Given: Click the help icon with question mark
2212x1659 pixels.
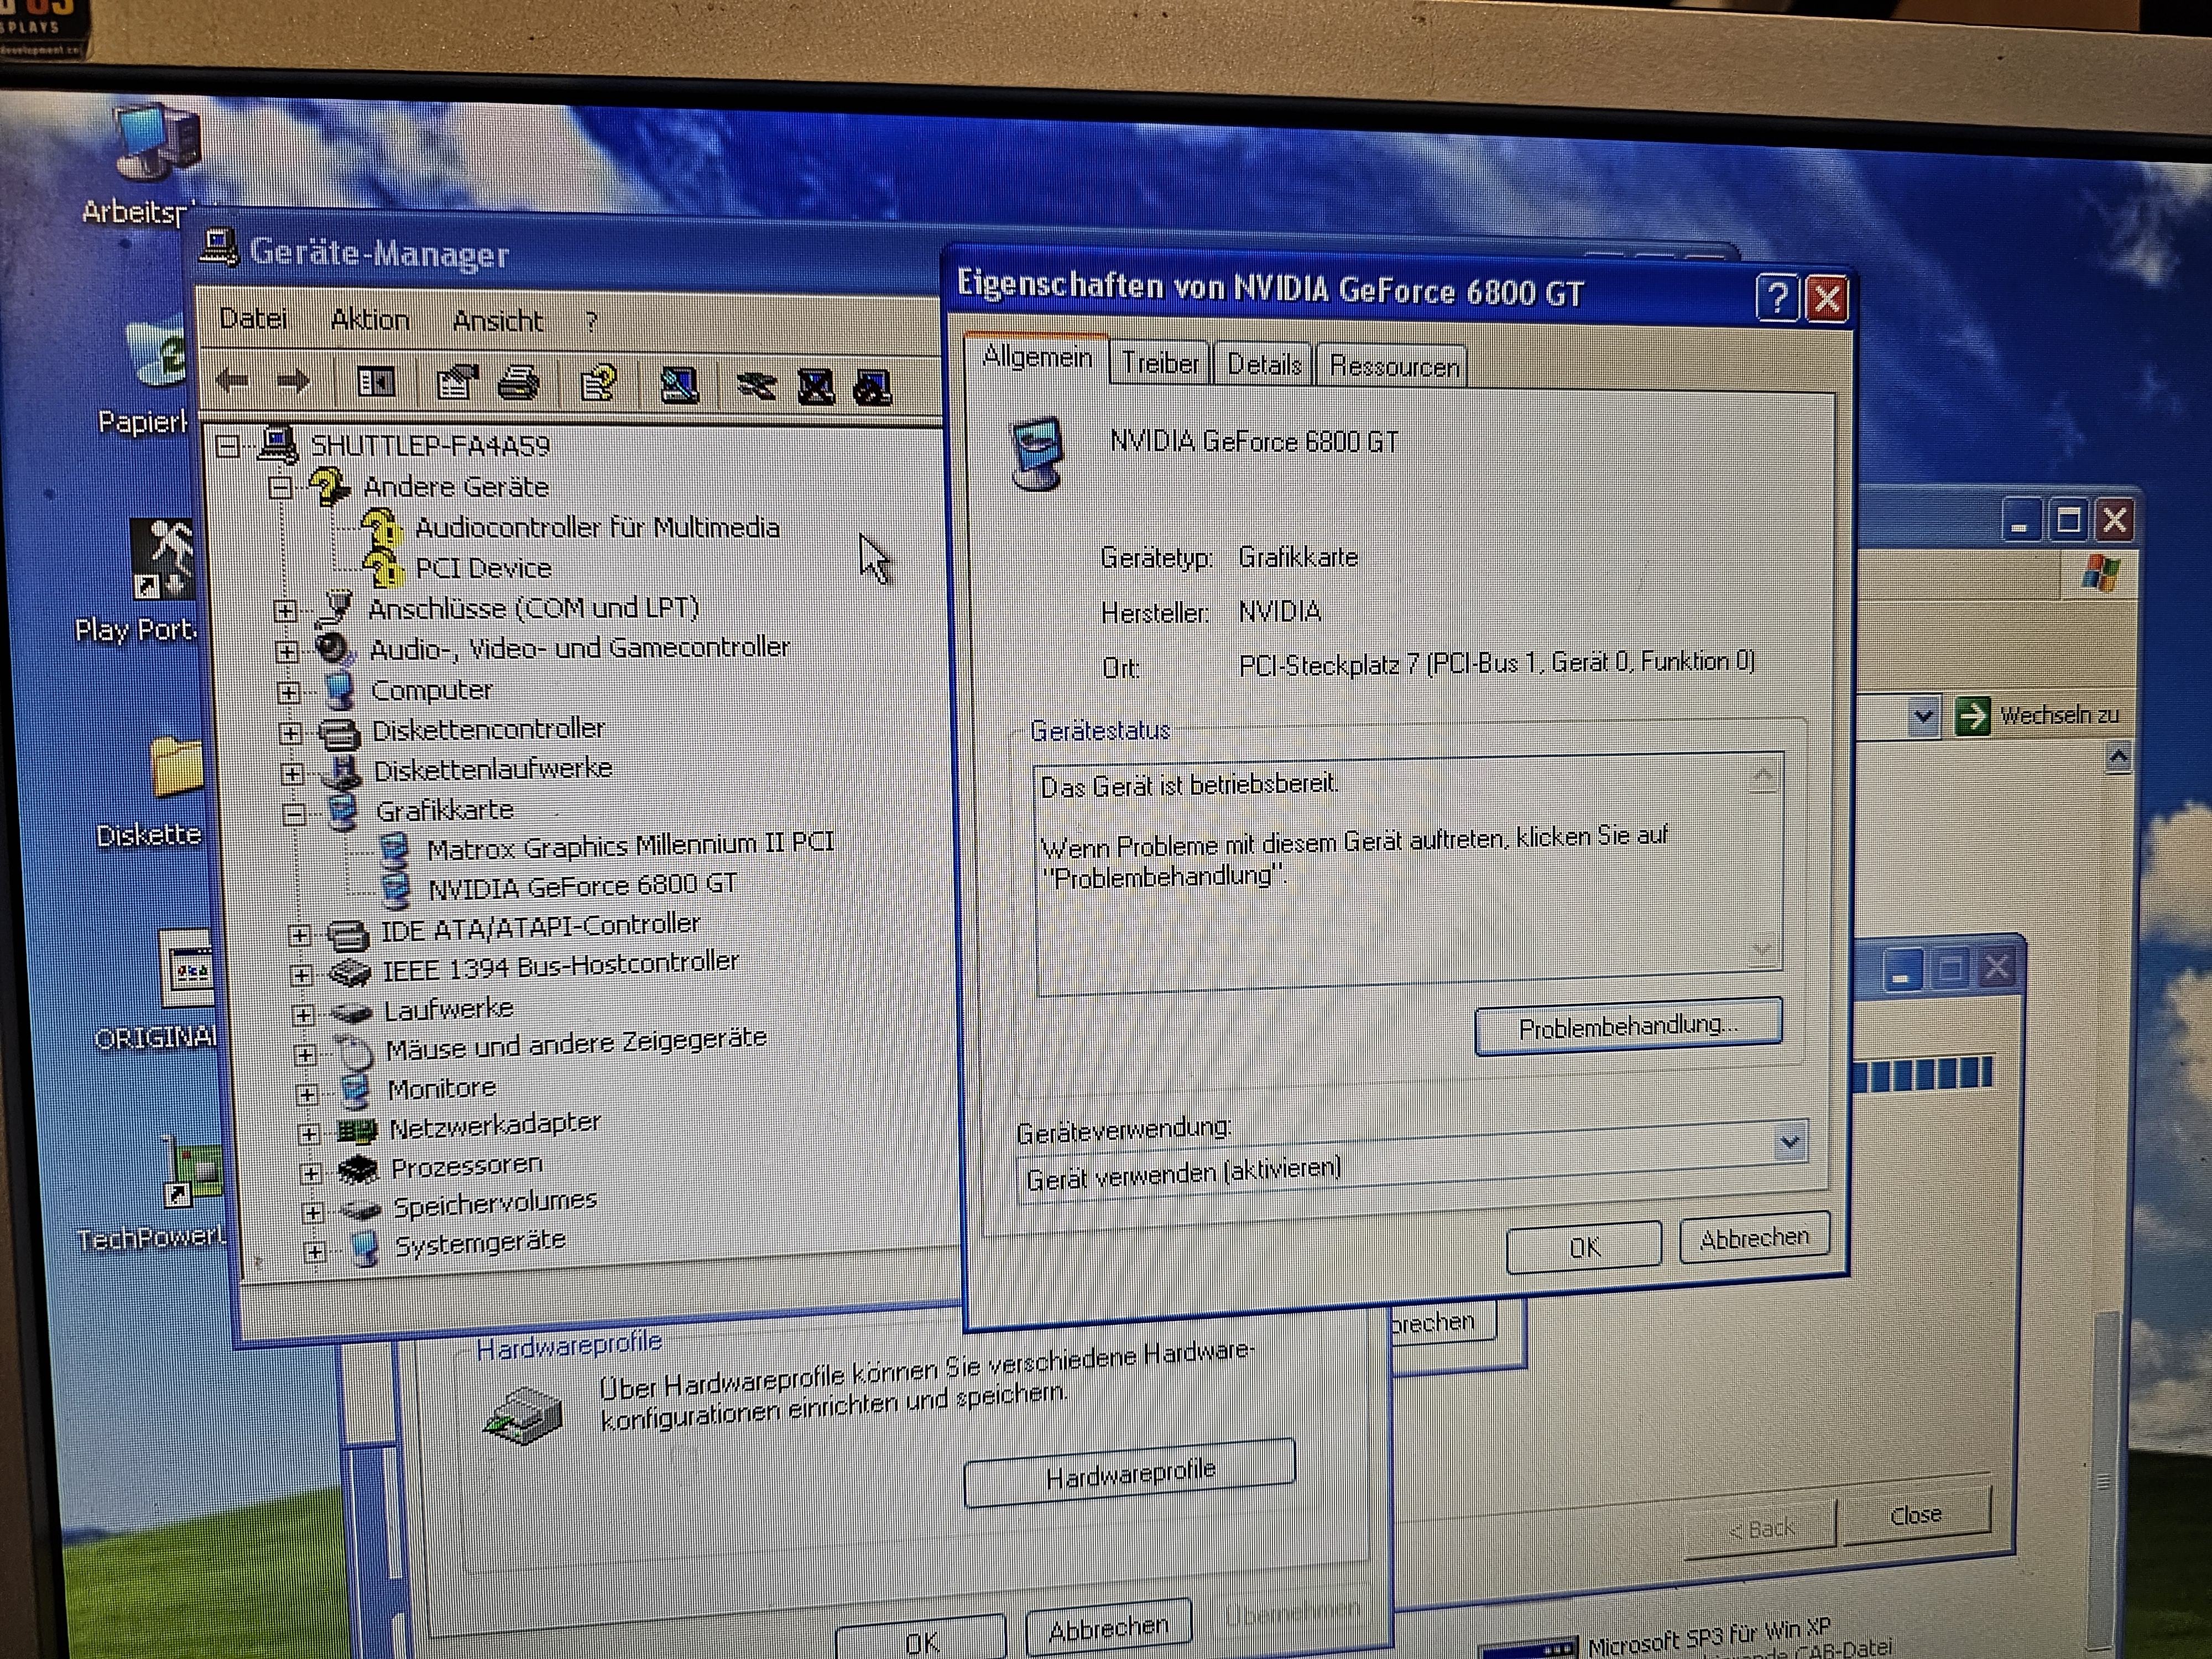Looking at the screenshot, I should [599, 384].
